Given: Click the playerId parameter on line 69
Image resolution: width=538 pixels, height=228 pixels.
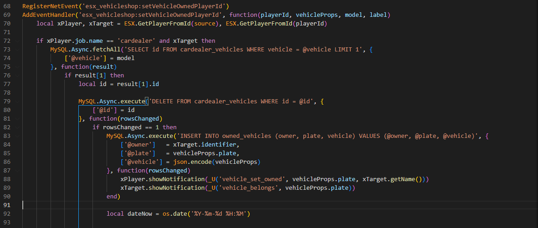Looking at the screenshot, I should point(275,15).
